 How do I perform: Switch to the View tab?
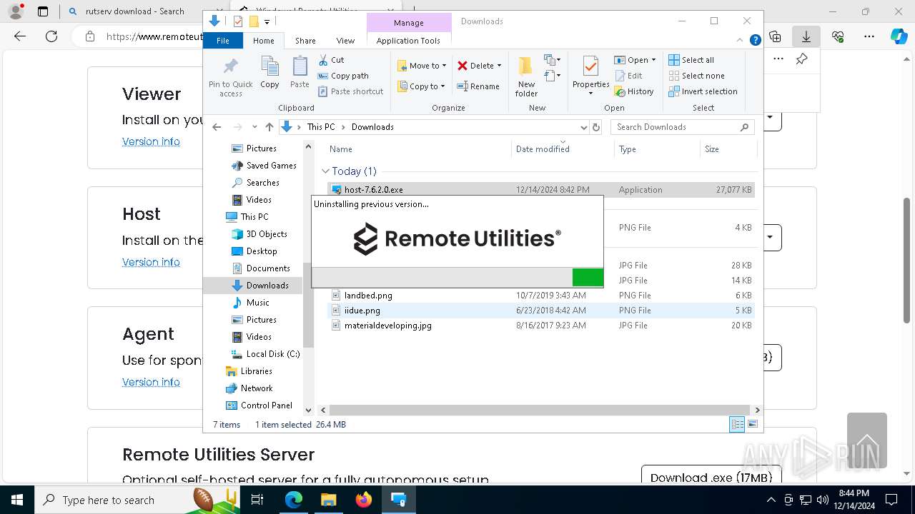click(x=345, y=41)
